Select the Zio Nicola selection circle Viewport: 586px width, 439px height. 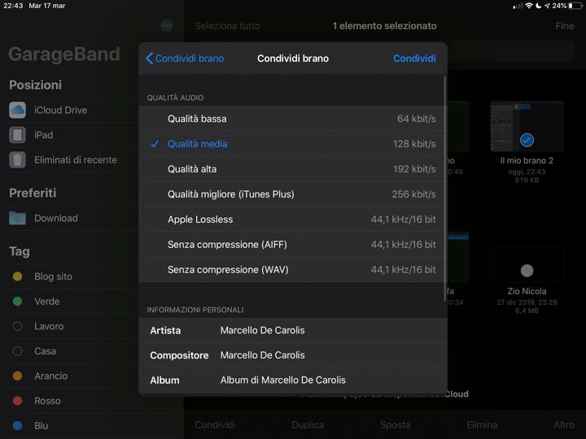tap(527, 270)
